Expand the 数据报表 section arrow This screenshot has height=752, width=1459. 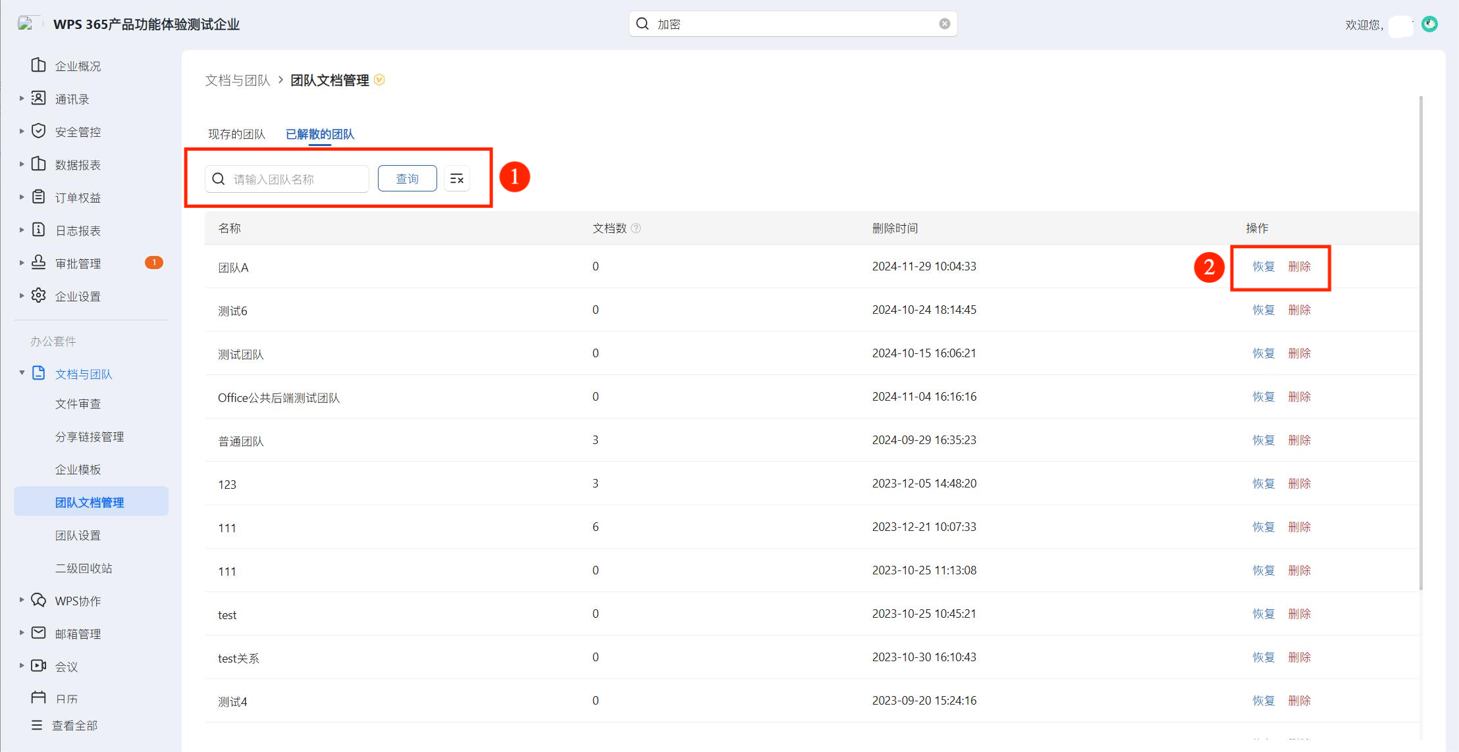pyautogui.click(x=22, y=164)
